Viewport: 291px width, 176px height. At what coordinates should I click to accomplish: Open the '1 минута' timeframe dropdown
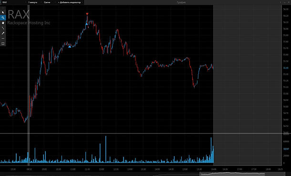tap(32, 2)
